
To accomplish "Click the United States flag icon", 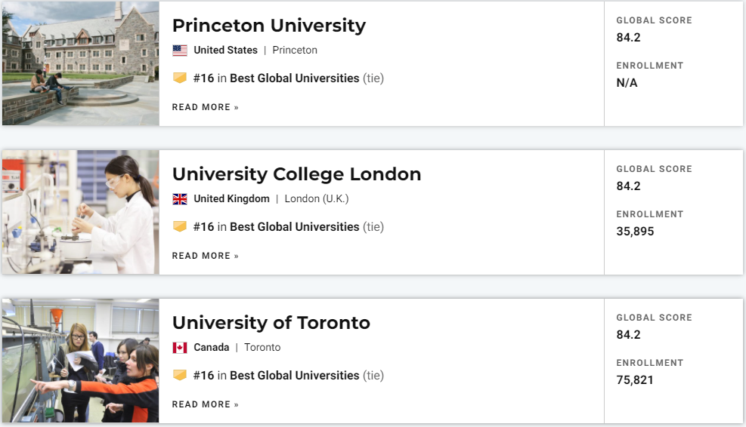I will click(180, 51).
